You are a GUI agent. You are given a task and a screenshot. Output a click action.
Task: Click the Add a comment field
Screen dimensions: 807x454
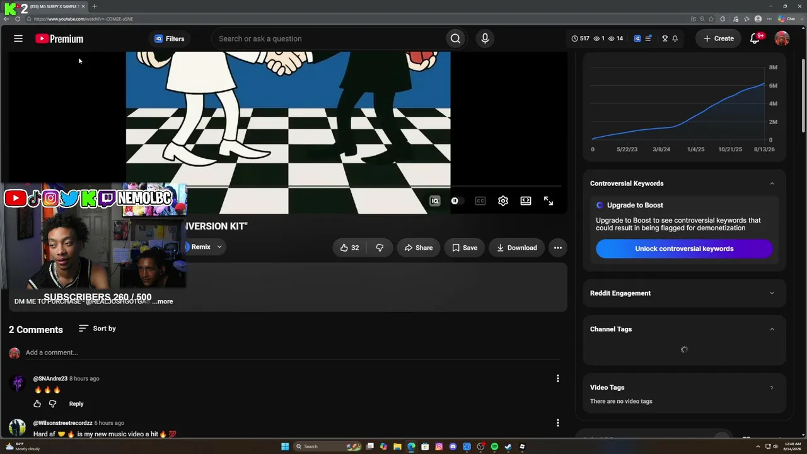(292, 352)
